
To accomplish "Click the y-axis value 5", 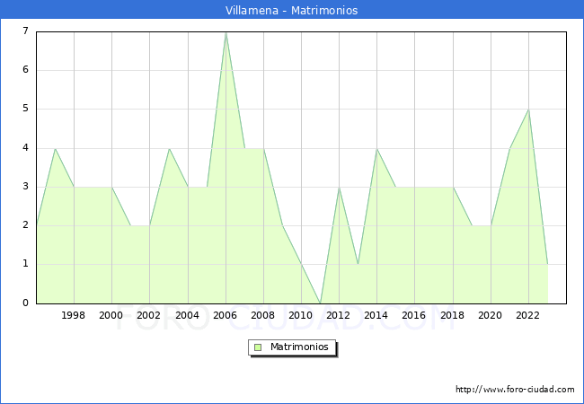I will point(25,109).
